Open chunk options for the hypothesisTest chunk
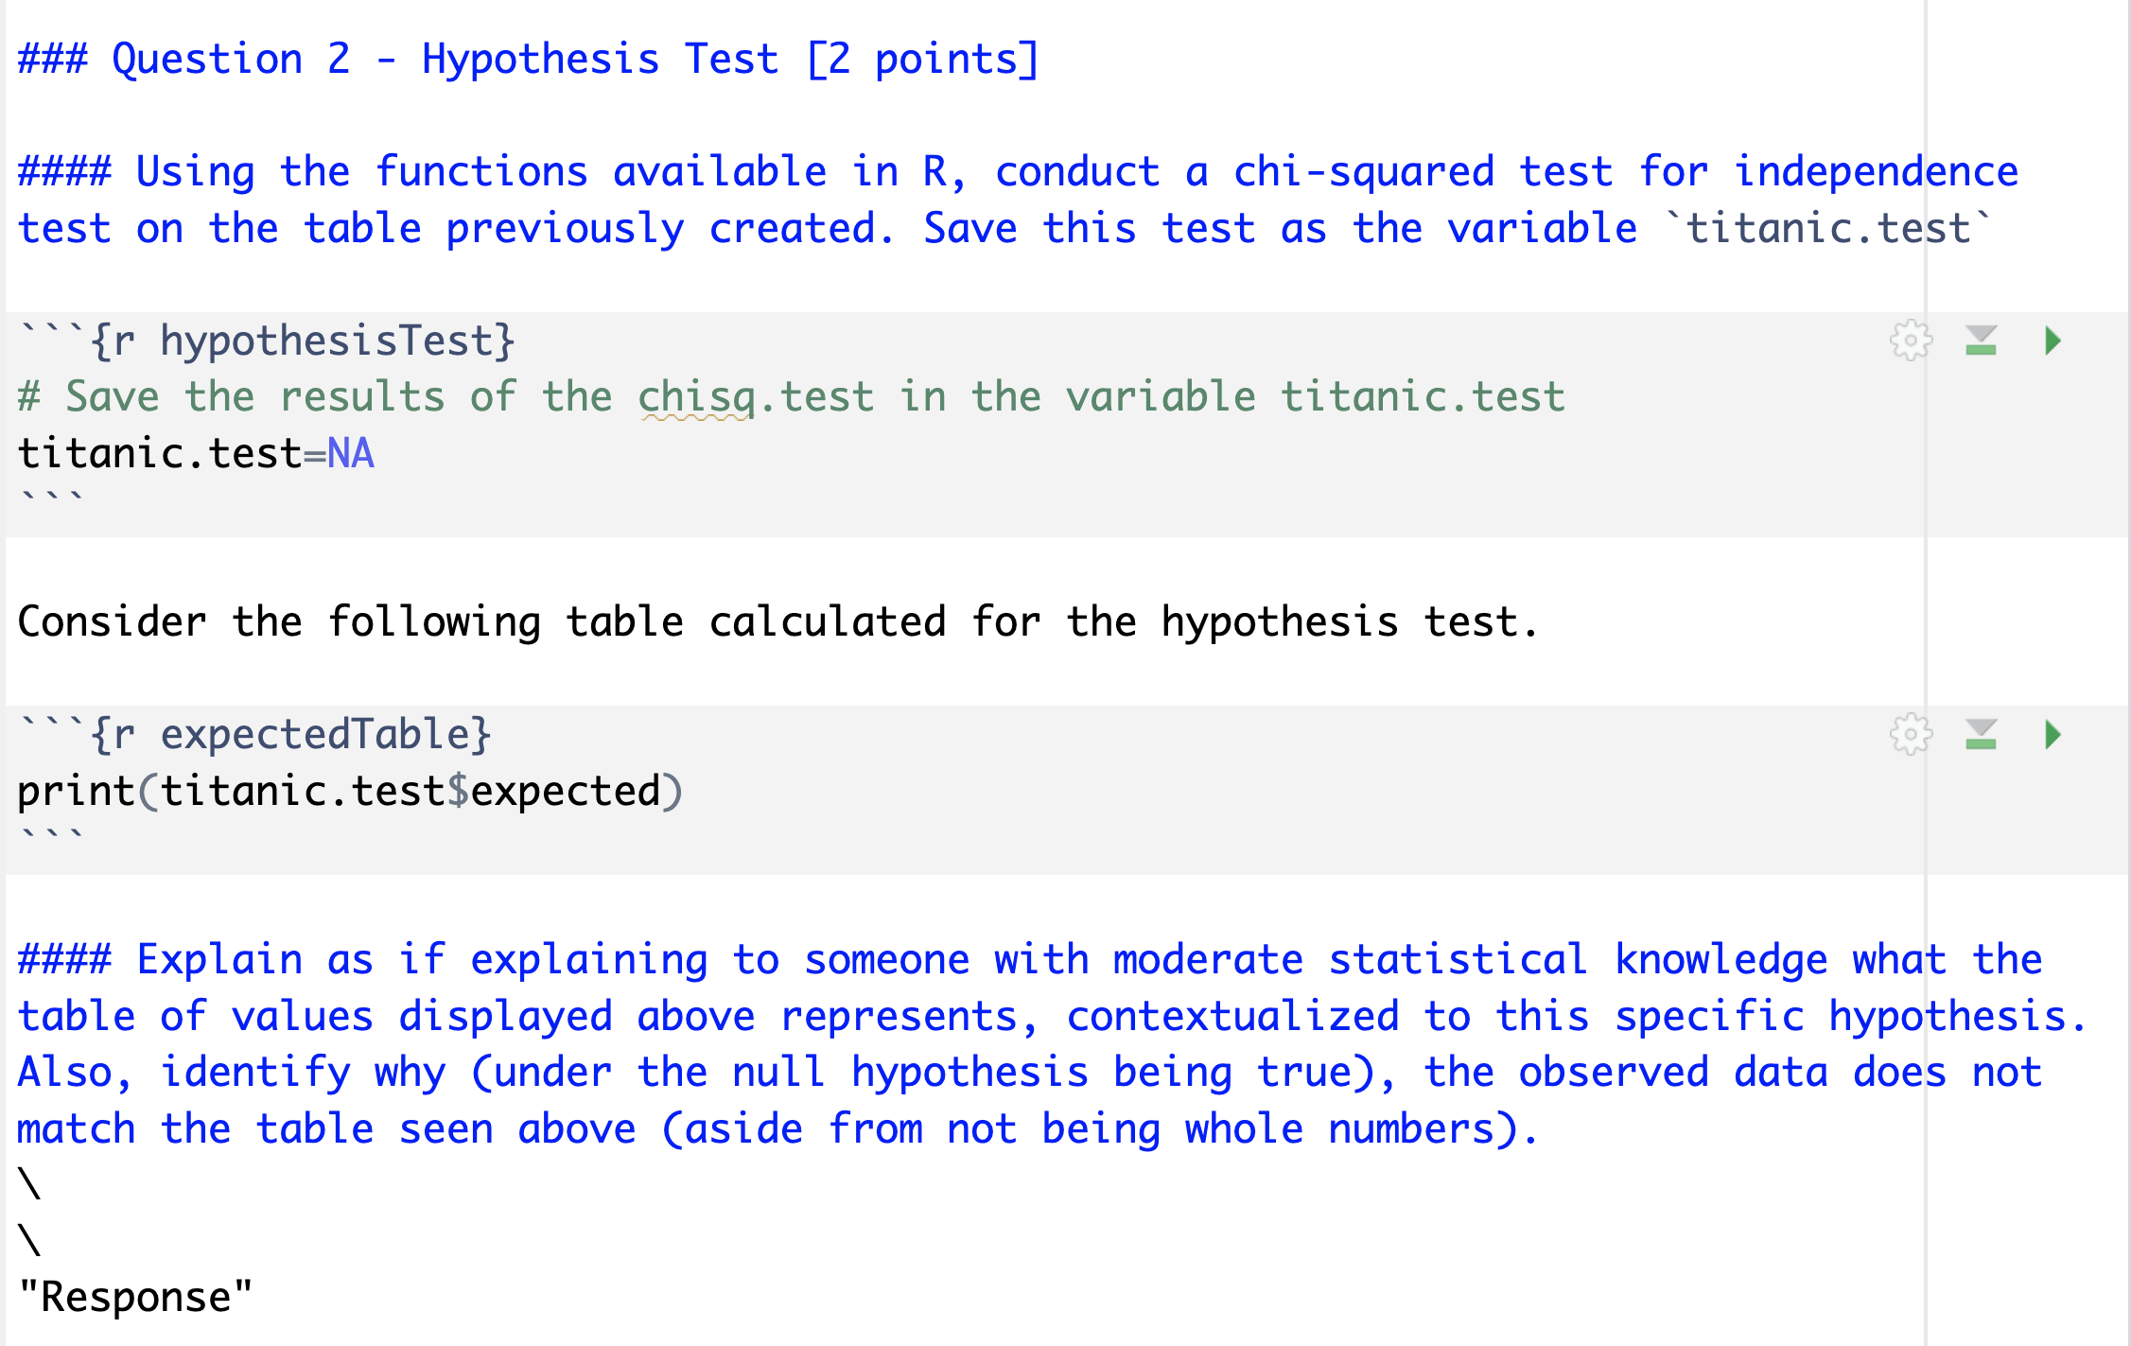This screenshot has height=1346, width=2131. coord(1912,341)
